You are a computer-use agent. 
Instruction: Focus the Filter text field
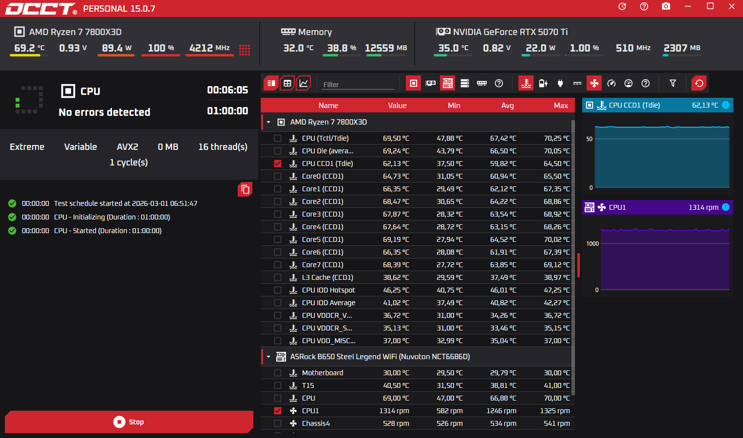pos(358,84)
